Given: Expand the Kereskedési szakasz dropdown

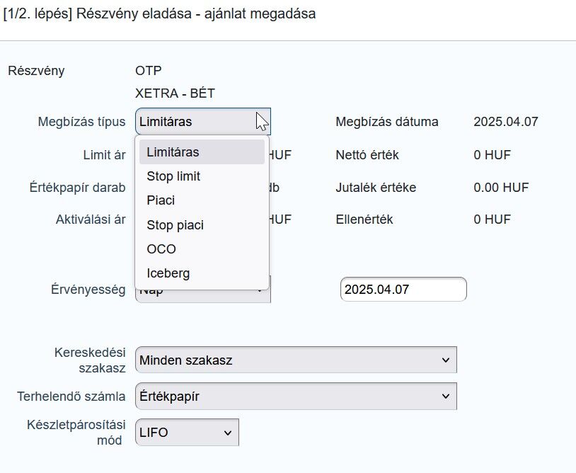Looking at the screenshot, I should (x=296, y=360).
